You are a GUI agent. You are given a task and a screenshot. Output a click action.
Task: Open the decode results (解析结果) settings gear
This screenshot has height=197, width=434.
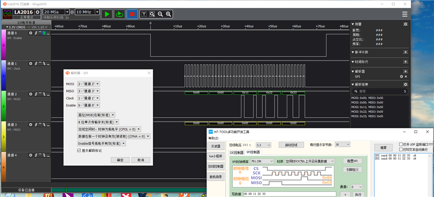[405, 85]
